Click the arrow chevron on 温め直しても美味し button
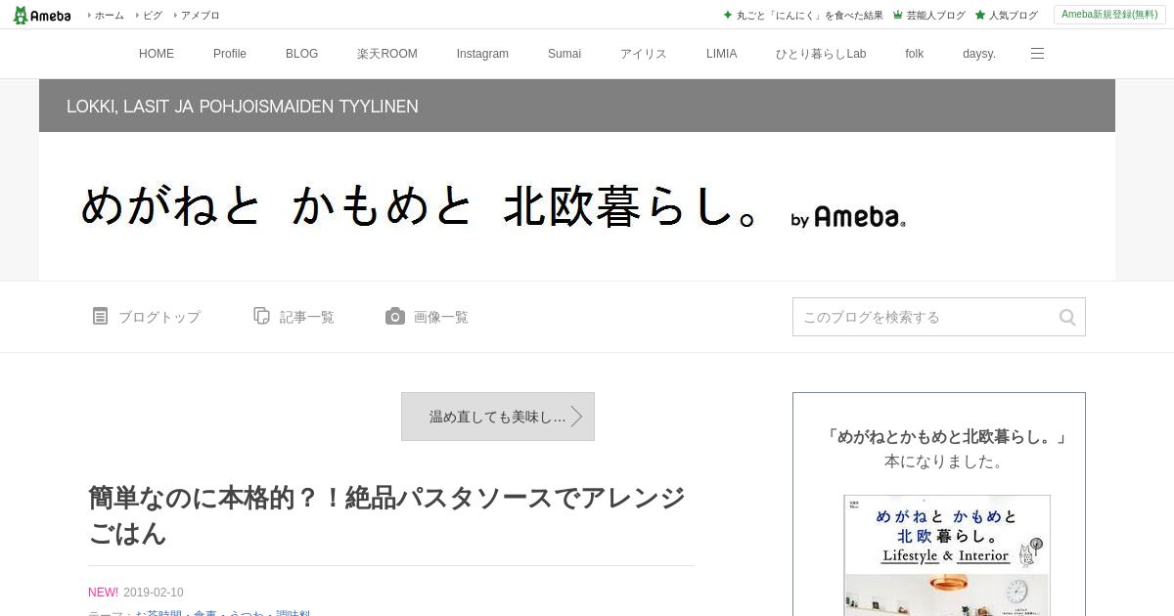 click(x=577, y=417)
